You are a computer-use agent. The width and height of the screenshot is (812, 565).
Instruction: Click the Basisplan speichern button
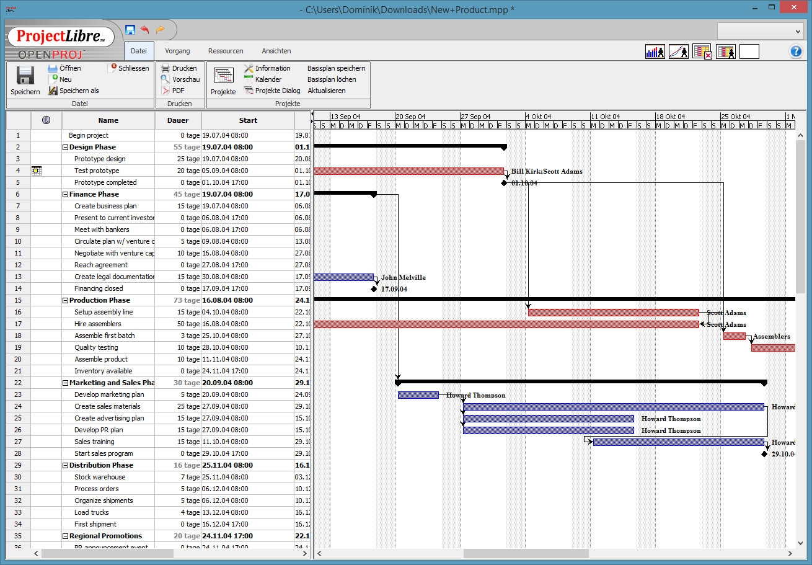tap(335, 68)
